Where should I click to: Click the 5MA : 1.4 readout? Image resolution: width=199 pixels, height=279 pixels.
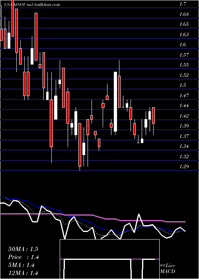[21, 265]
